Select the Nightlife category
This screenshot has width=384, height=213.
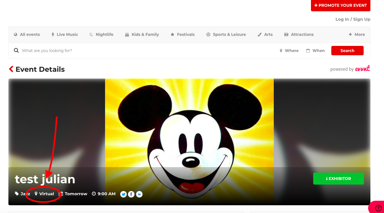(x=101, y=35)
